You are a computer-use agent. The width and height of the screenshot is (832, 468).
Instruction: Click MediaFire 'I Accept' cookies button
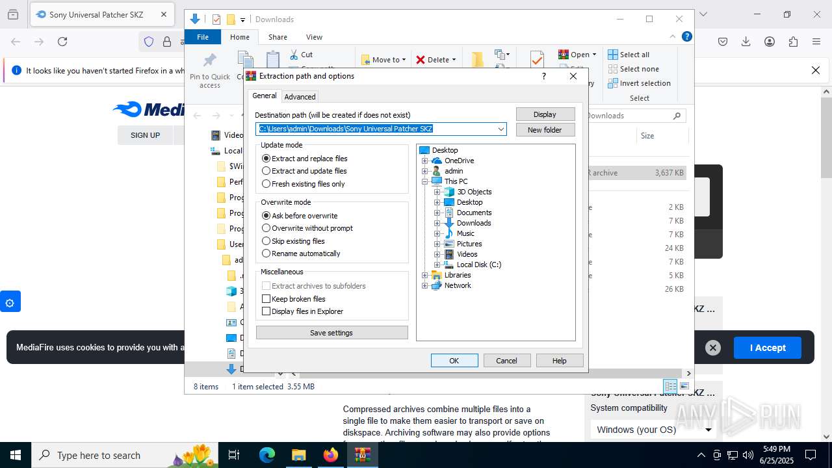[768, 348]
